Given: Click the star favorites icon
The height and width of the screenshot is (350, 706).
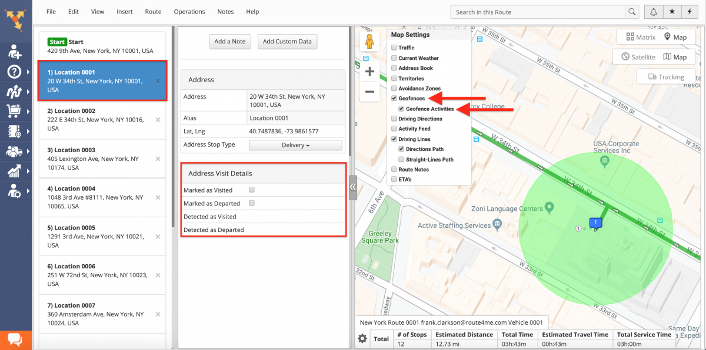Looking at the screenshot, I should pyautogui.click(x=671, y=12).
